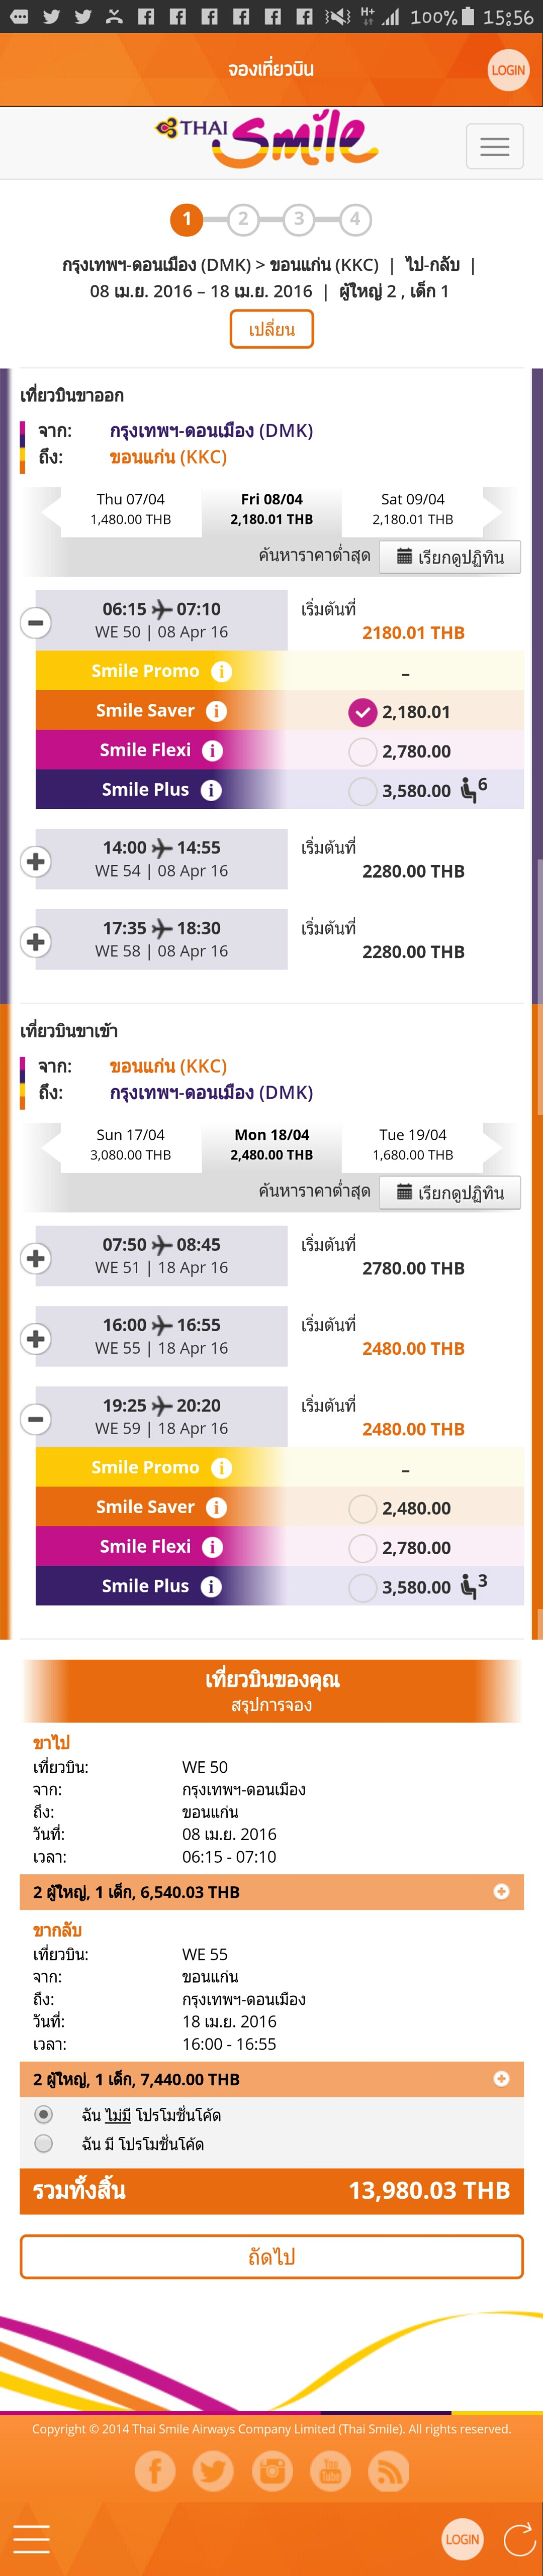The image size is (543, 2576).
Task: Select Smile Flexi 2,780.00 fare for WE 50
Action: (x=363, y=751)
